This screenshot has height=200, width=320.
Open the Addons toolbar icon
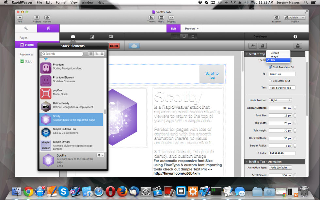coord(47,18)
